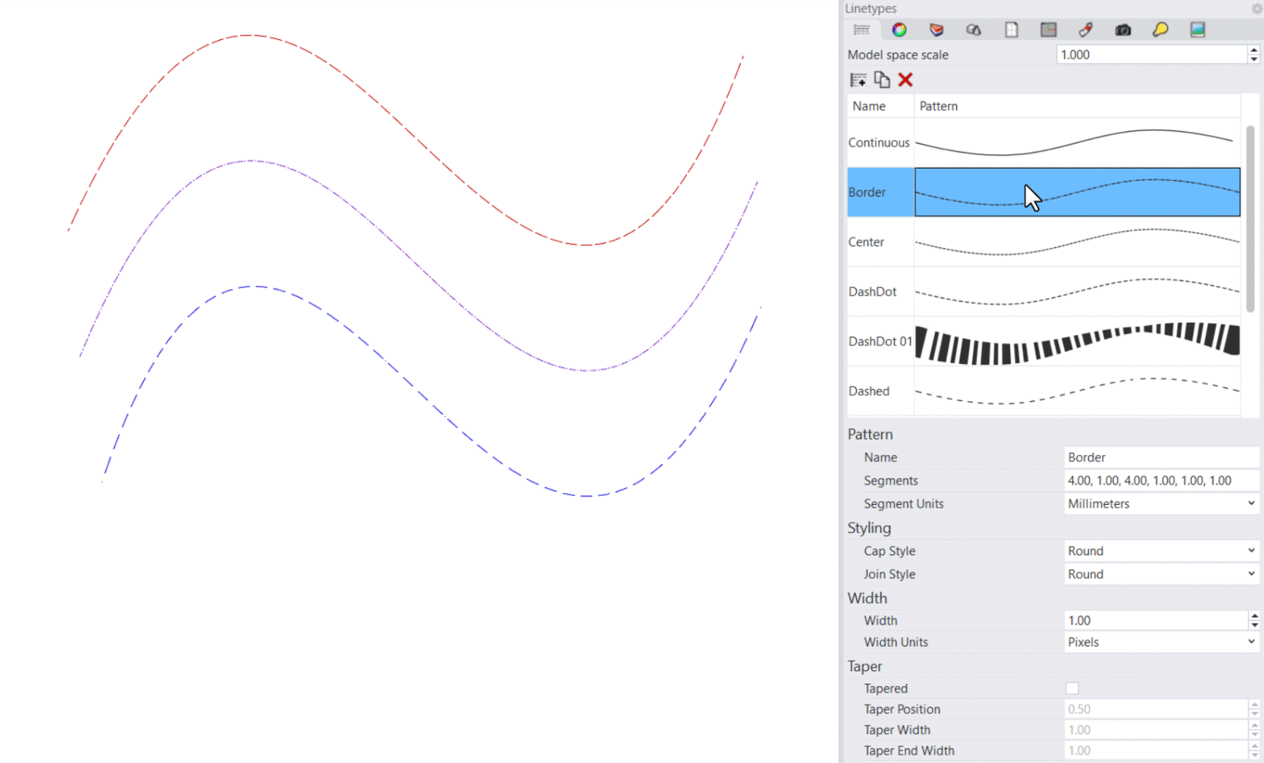This screenshot has height=763, width=1264.
Task: Click the duplicate linetype icon
Action: [x=882, y=80]
